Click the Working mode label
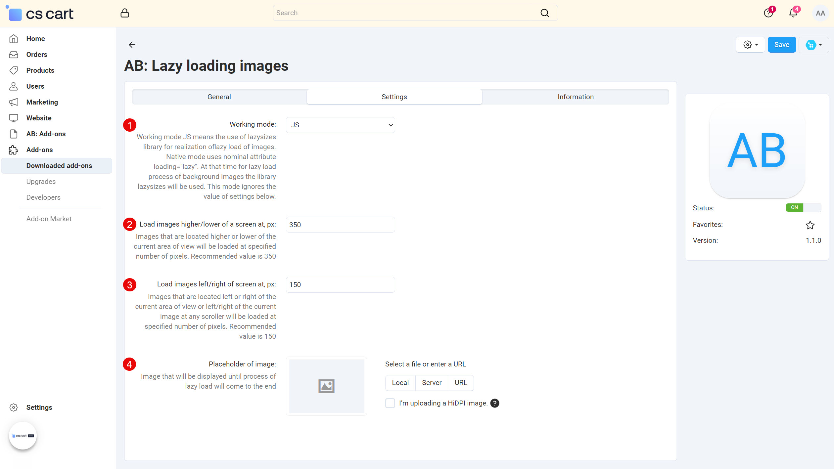Viewport: 834px width, 469px height. point(253,124)
